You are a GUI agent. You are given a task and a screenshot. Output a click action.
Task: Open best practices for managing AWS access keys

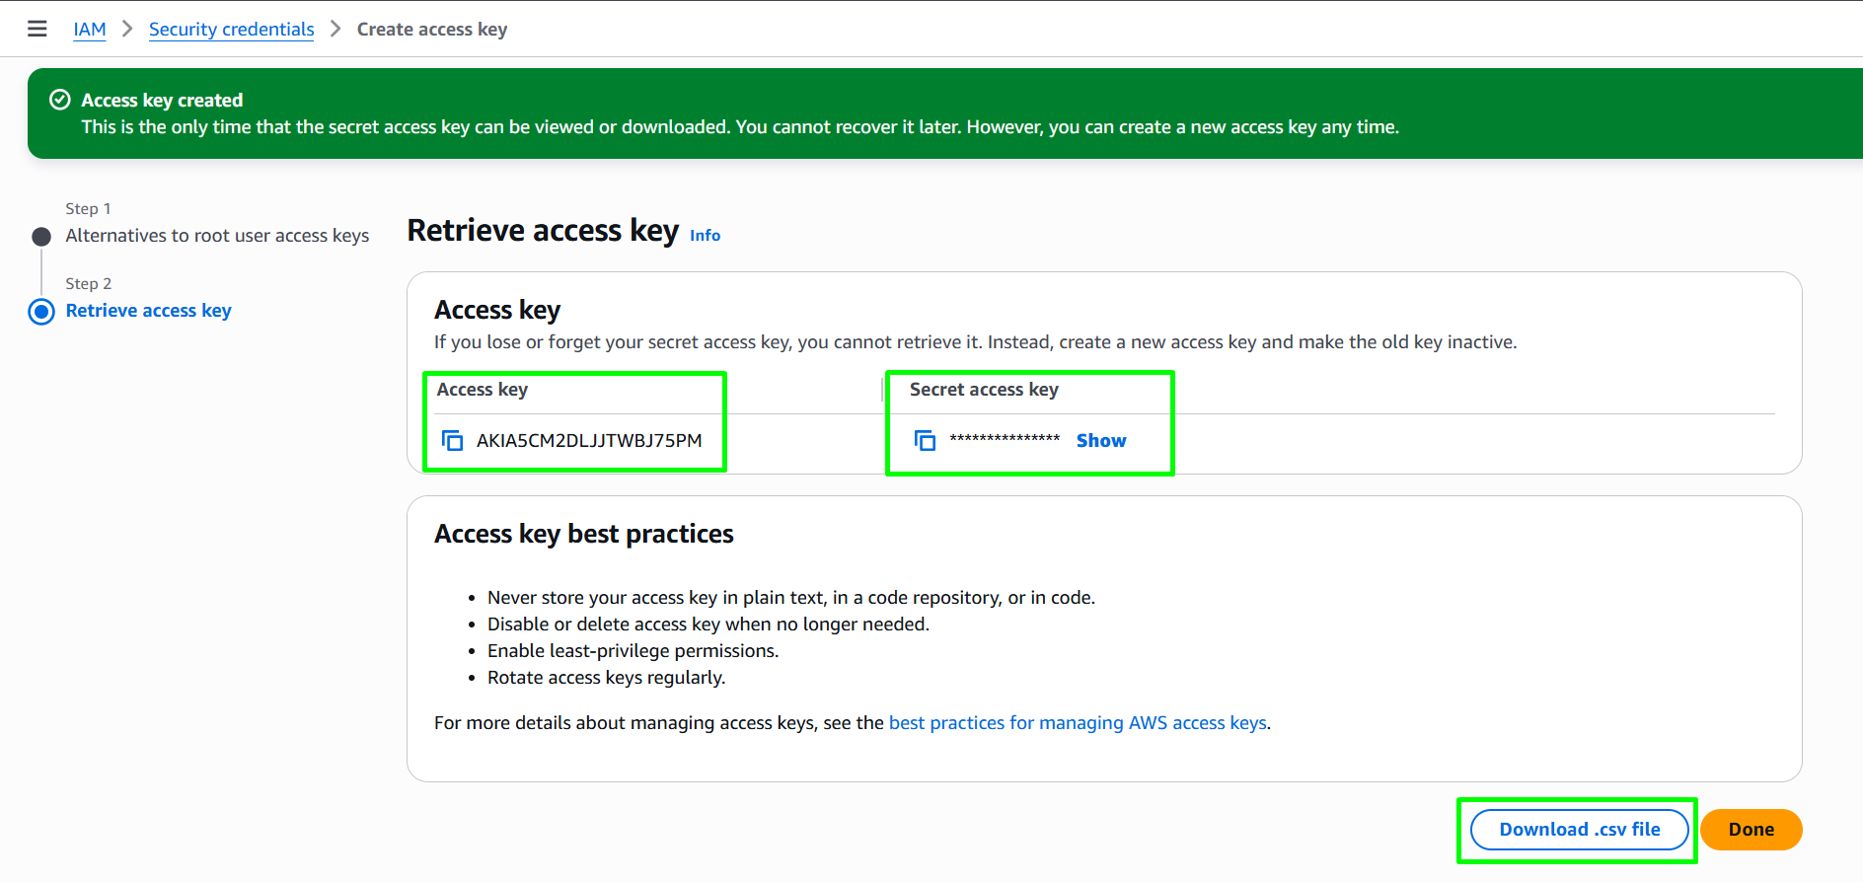coord(1078,723)
